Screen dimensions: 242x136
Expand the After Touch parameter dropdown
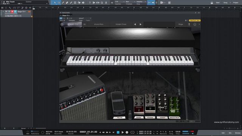point(47,3)
